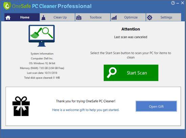Image resolution: width=186 pixels, height=138 pixels.
Task: Click the 'System Information' label
Action: tap(42, 54)
